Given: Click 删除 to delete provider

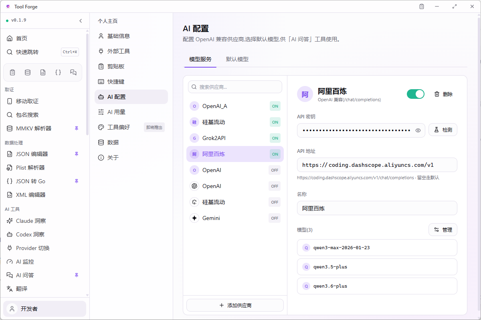Looking at the screenshot, I should coord(443,94).
